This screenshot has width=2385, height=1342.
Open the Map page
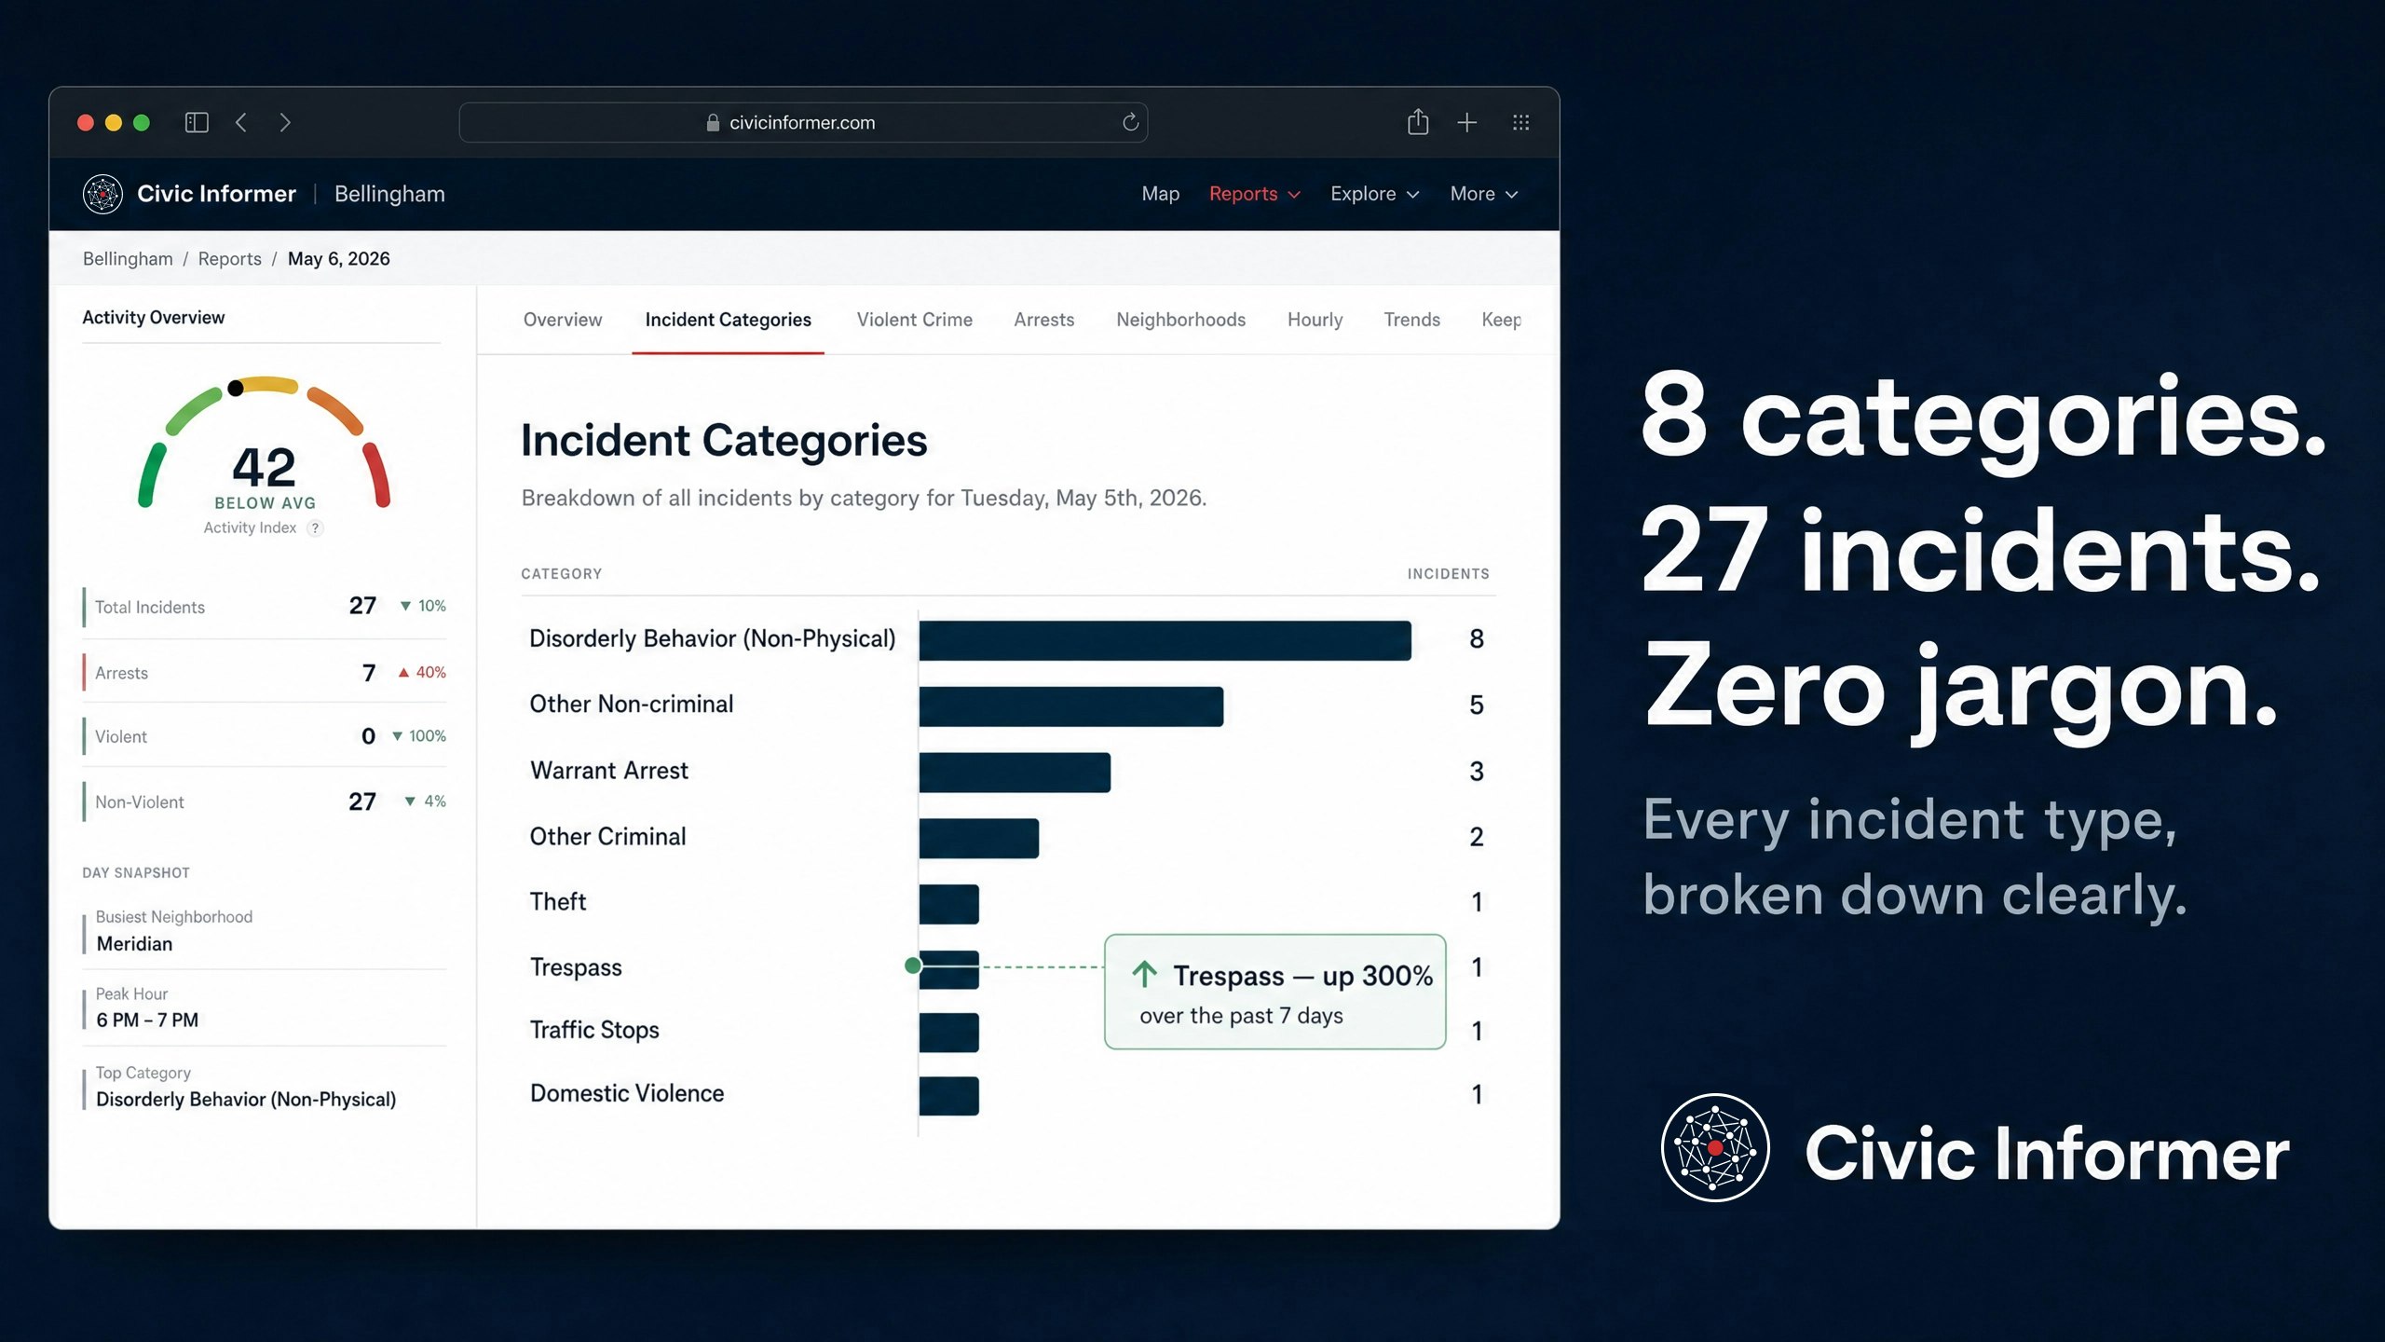click(x=1161, y=194)
